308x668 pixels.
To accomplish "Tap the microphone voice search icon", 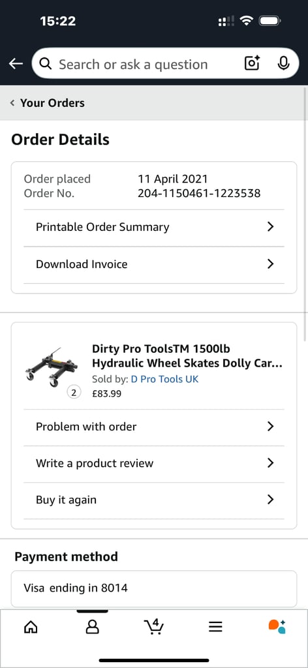I will [x=283, y=63].
